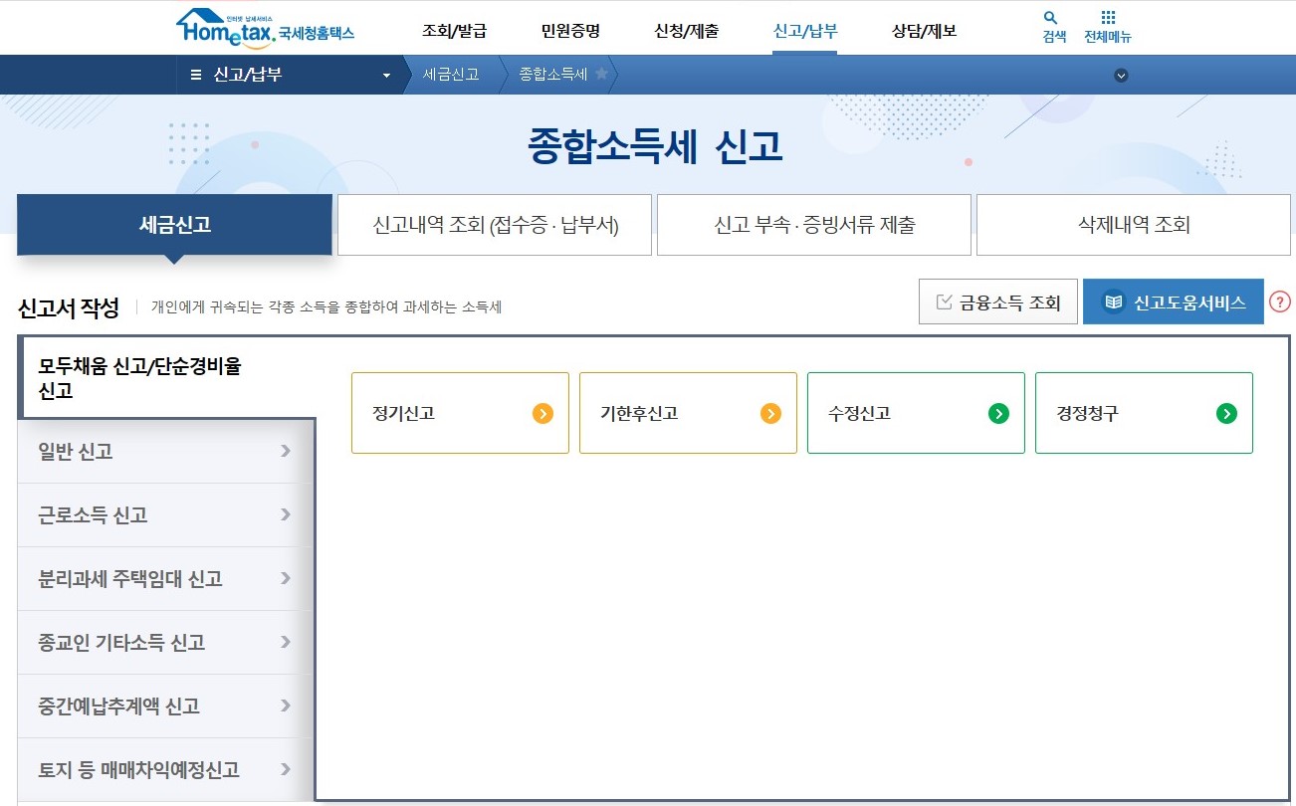Toggle the favorite star next to 종합소득세
This screenshot has height=806, width=1296.
[x=601, y=75]
